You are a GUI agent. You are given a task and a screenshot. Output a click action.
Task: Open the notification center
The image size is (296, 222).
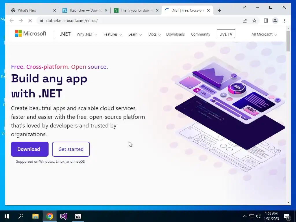pos(287,216)
